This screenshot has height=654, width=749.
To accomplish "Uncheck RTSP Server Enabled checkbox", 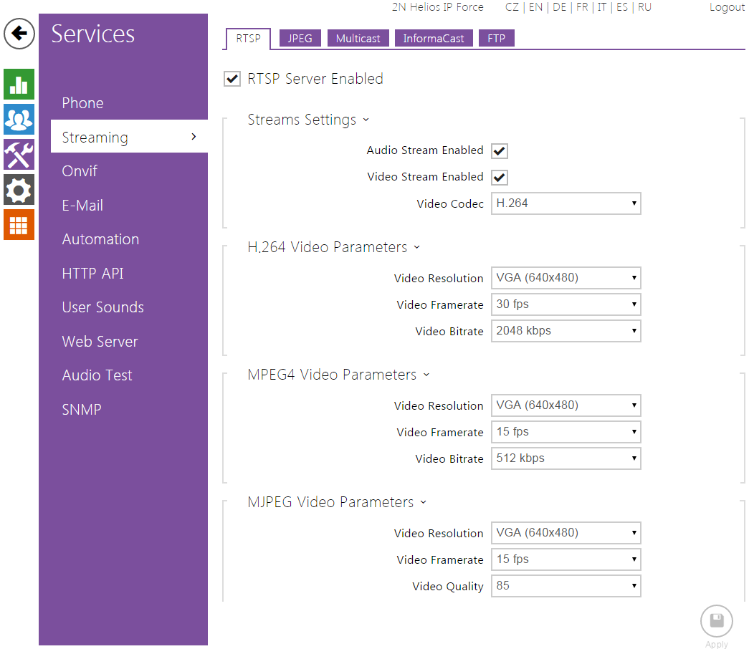I will (232, 79).
